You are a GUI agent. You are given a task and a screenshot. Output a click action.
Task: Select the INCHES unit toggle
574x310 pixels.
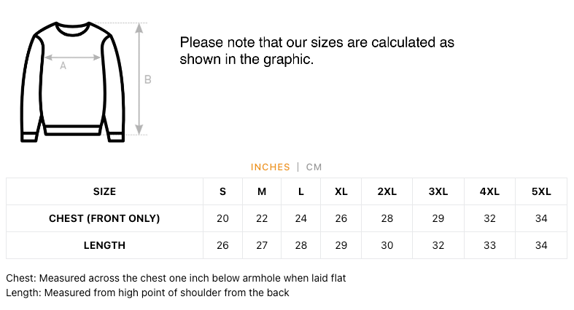coord(270,167)
